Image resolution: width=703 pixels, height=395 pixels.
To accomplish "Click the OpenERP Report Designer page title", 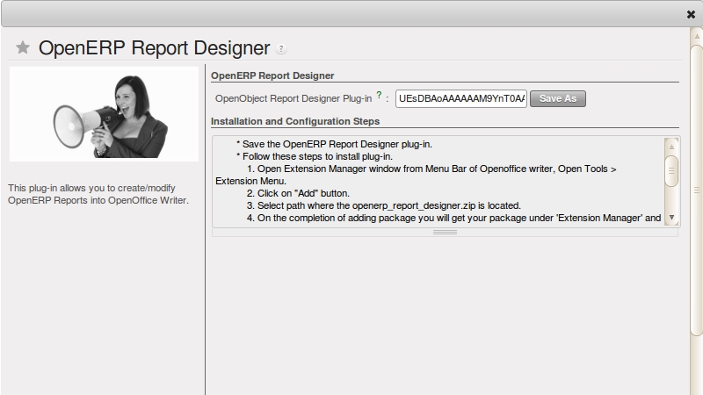I will click(x=154, y=47).
